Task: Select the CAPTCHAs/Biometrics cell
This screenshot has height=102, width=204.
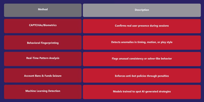Action: 43,26
